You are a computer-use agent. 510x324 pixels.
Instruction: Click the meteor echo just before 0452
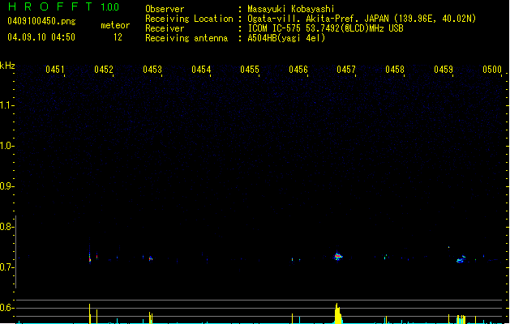coord(90,257)
